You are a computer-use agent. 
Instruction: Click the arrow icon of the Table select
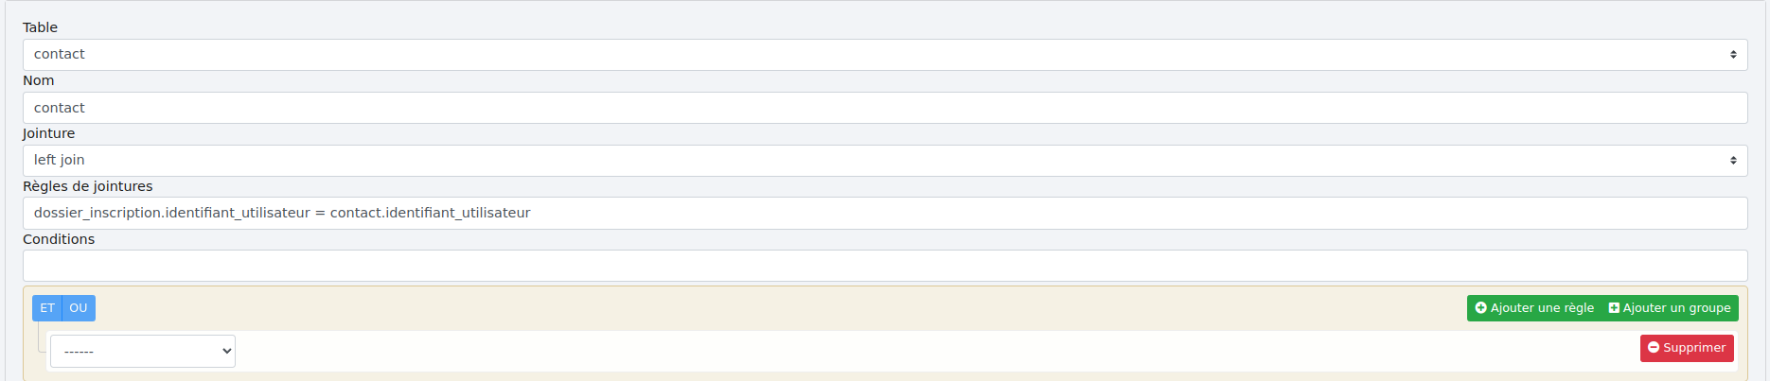1733,55
